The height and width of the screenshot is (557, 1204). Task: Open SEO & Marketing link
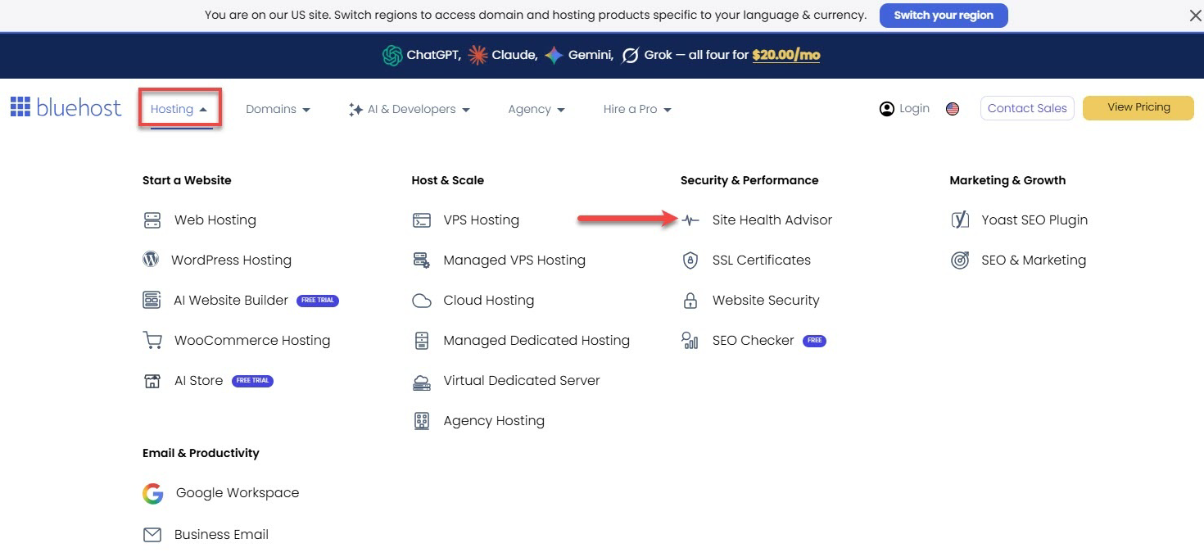[1034, 260]
